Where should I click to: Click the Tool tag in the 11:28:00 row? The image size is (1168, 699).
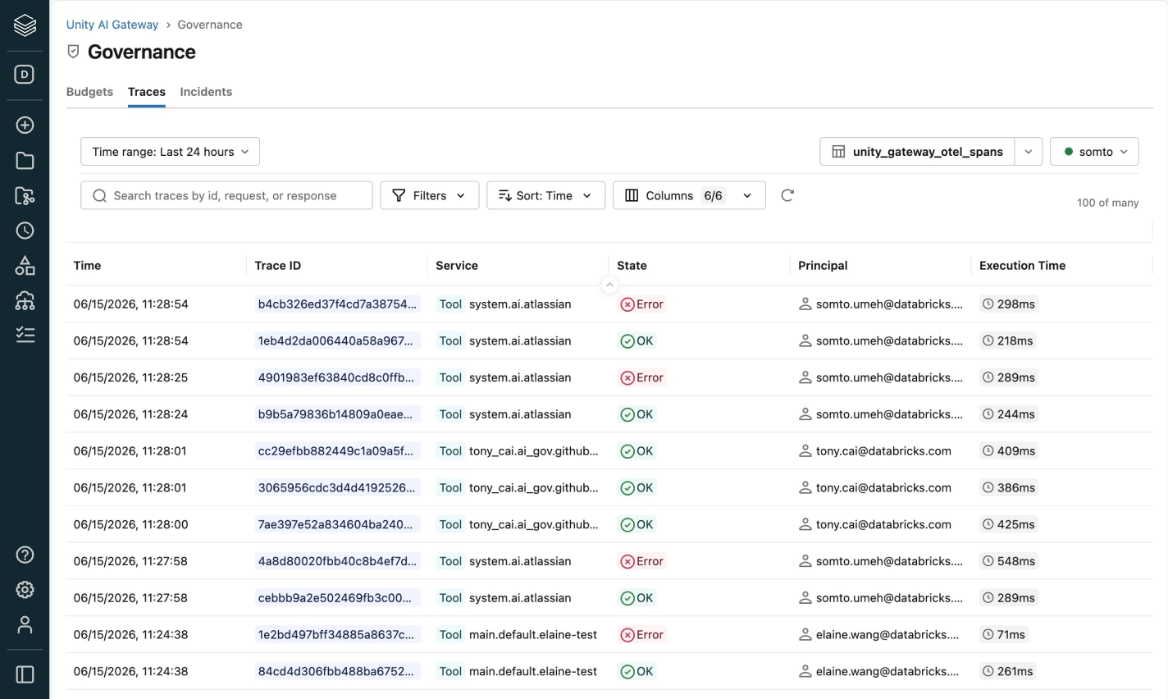450,525
